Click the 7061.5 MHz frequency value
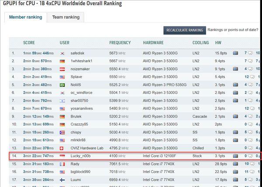This screenshot has width=262, height=187. (119, 164)
